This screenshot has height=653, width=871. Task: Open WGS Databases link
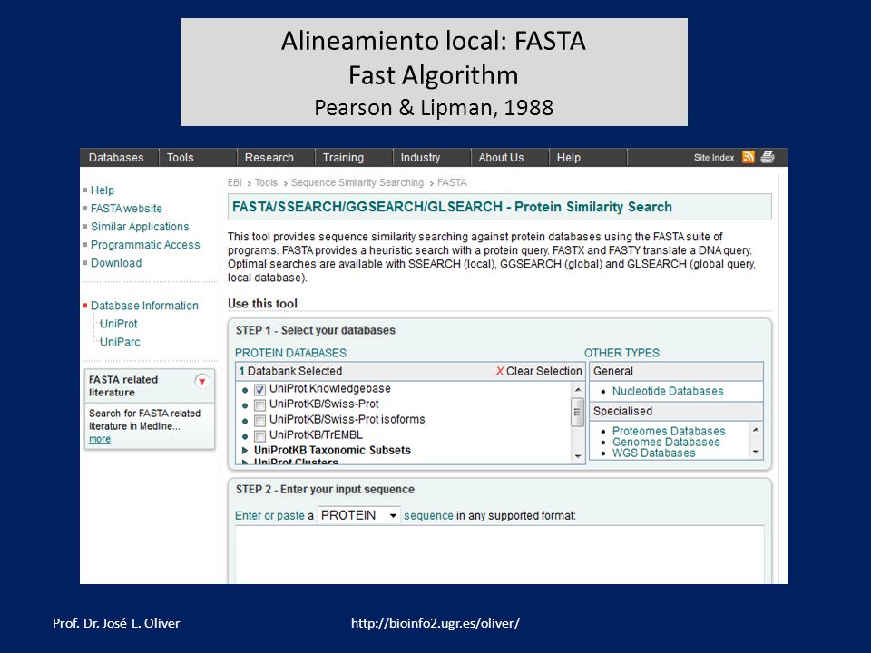tap(653, 453)
